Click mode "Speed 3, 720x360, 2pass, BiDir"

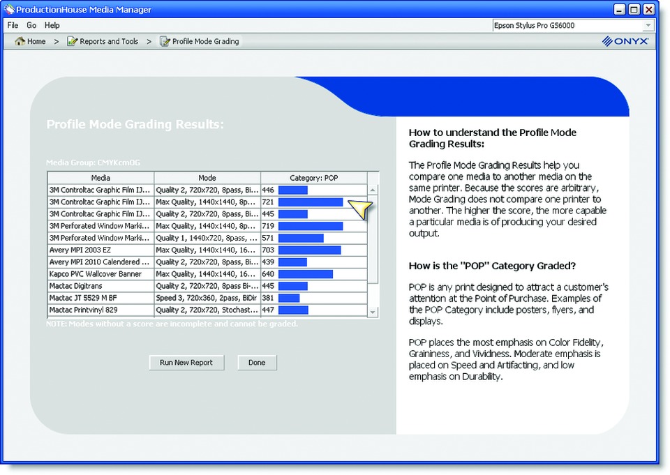pyautogui.click(x=207, y=298)
